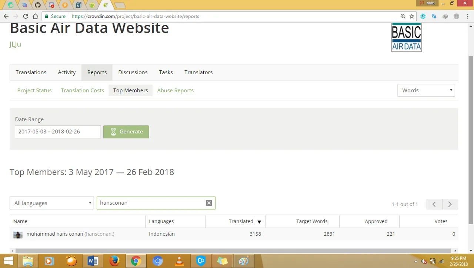Image resolution: width=474 pixels, height=268 pixels.
Task: Click muhammad hans conan's avatar thumbnail
Action: point(18,235)
